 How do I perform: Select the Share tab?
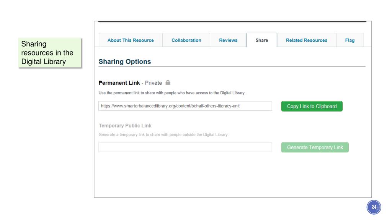[262, 40]
